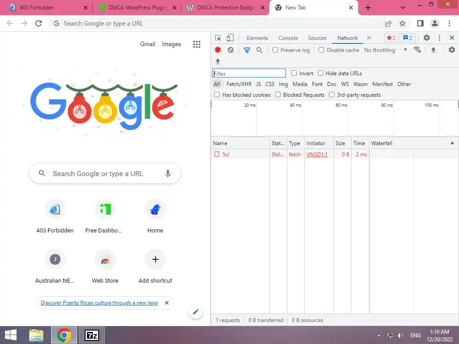Click the Add shortcut tile
The image size is (459, 344).
tap(156, 267)
